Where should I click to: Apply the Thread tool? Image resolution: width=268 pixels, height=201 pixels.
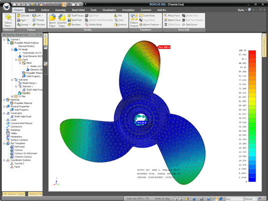[38, 20]
